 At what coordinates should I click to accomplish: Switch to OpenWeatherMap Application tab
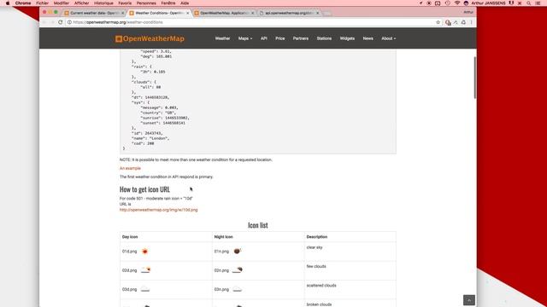[224, 13]
